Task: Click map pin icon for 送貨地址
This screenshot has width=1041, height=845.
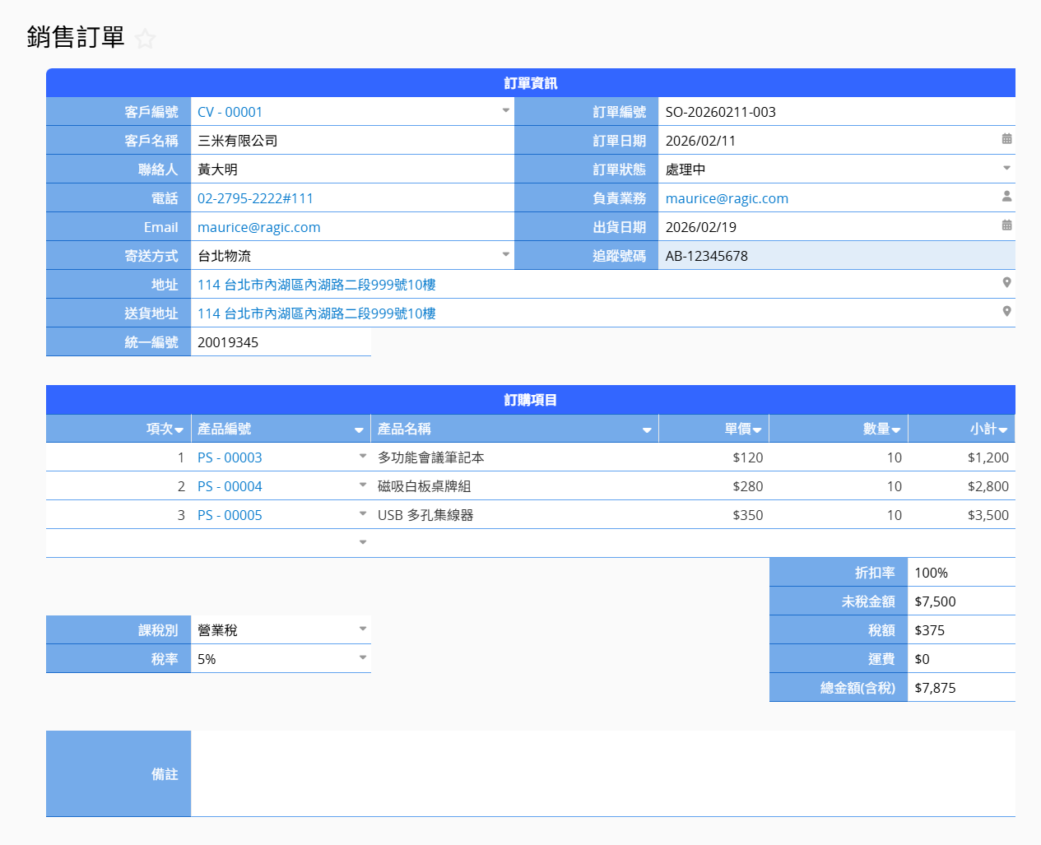Action: [x=1006, y=312]
